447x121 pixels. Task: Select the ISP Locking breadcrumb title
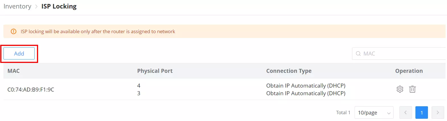59,6
